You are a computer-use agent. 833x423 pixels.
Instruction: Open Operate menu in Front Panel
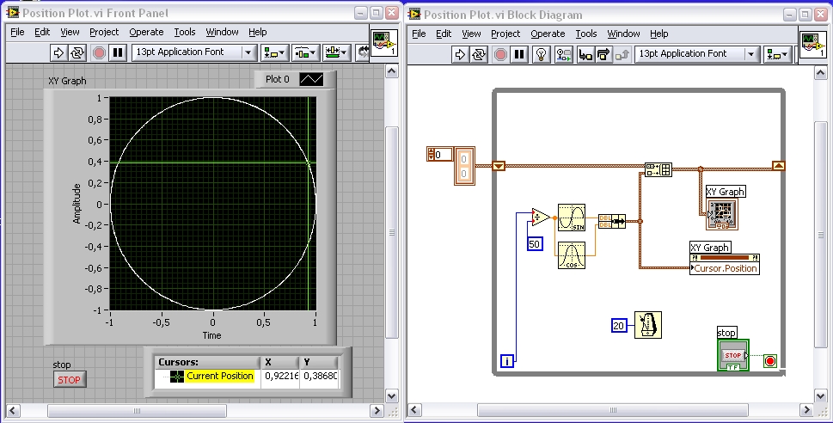pyautogui.click(x=146, y=32)
